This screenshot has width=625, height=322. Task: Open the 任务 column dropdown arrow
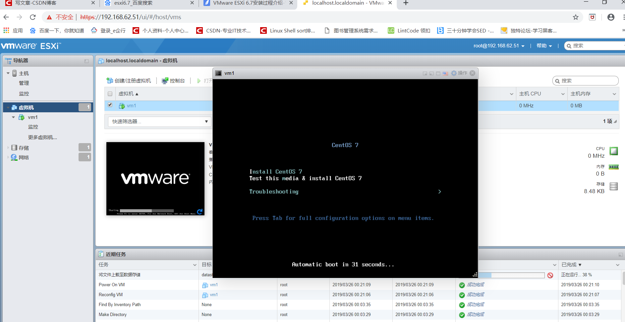point(195,265)
